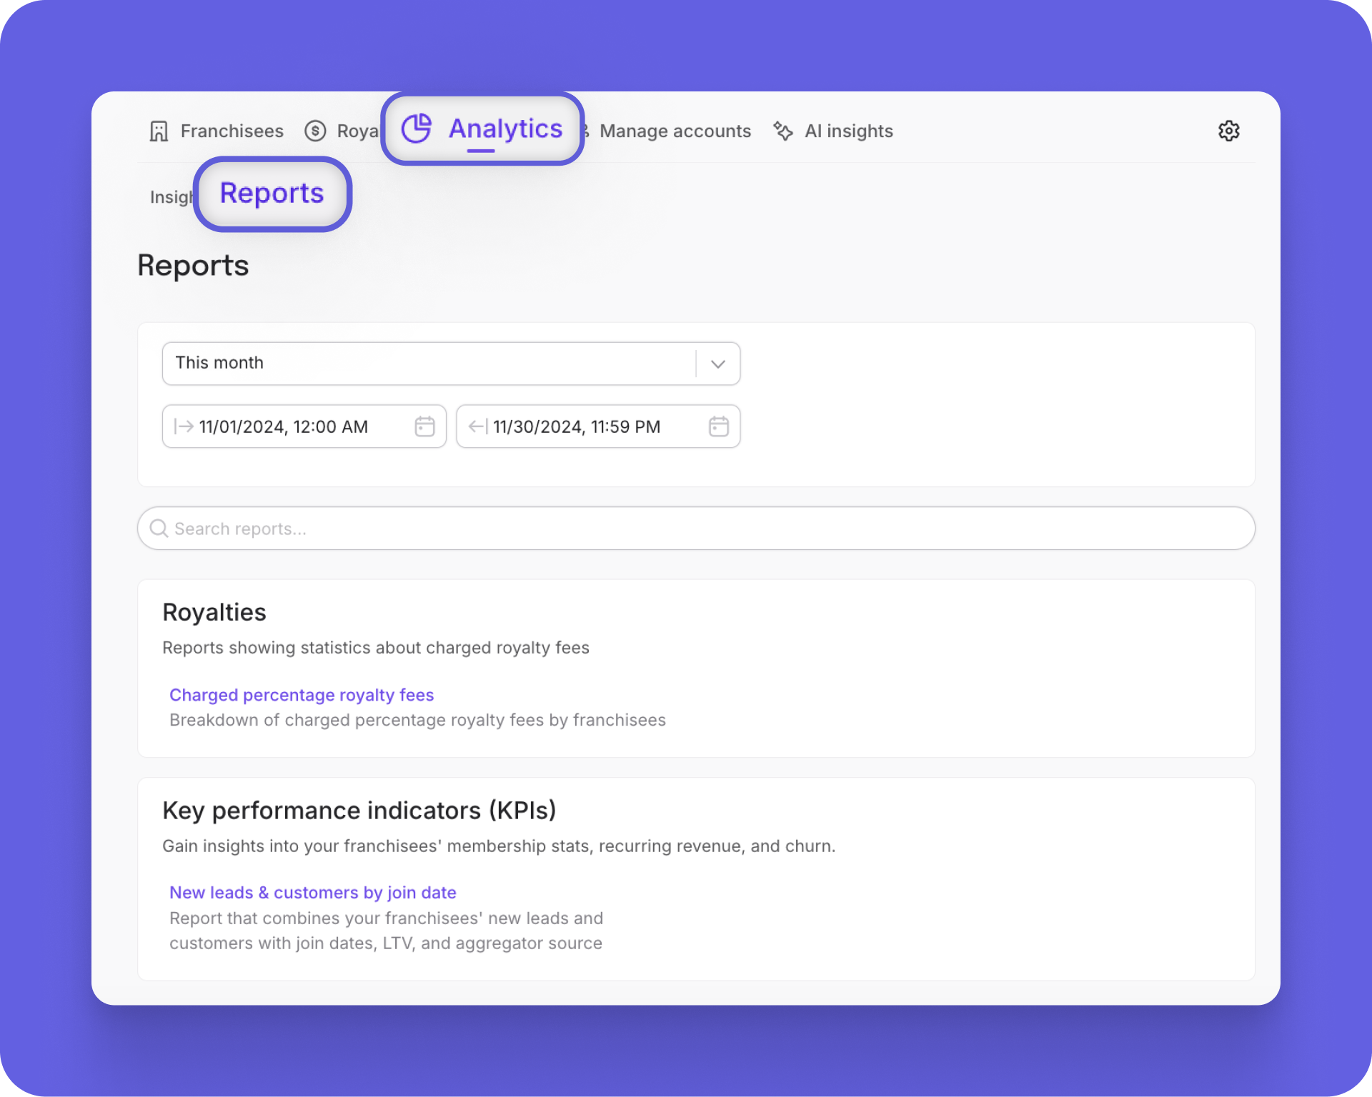Click the end-date arrow icon
The height and width of the screenshot is (1097, 1372).
[478, 426]
